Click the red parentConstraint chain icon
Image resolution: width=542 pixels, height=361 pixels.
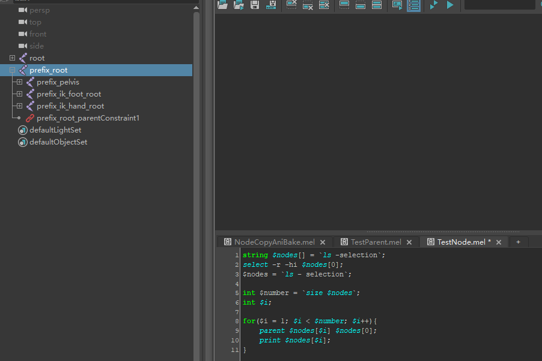click(31, 118)
